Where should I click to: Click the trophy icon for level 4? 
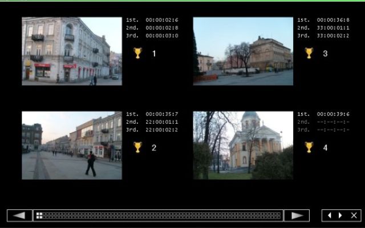pos(309,147)
